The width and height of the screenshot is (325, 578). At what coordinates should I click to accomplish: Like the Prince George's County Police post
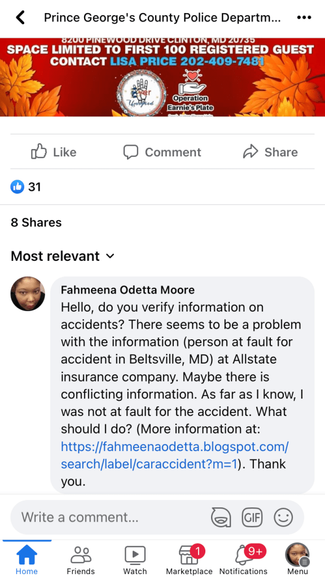tap(53, 151)
